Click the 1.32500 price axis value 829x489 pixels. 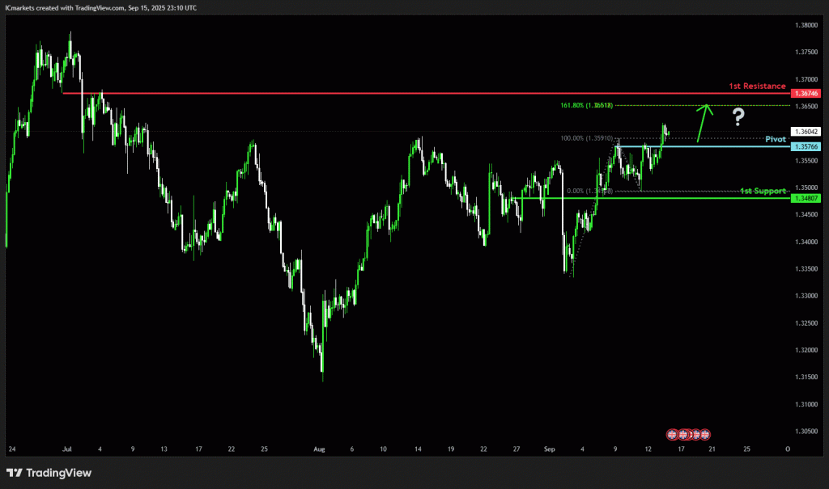coord(806,323)
